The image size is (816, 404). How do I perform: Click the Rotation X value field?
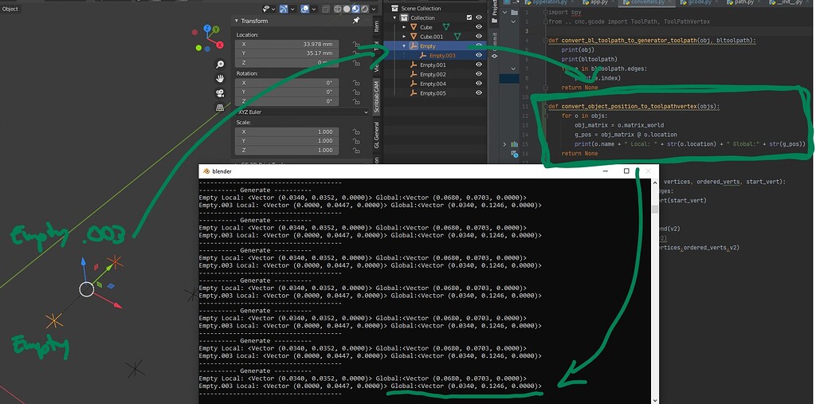coord(287,83)
